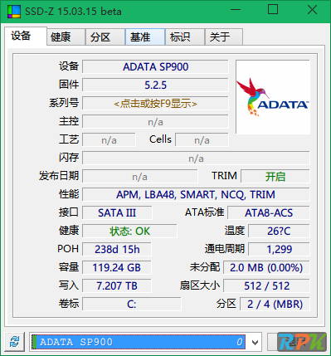Click the 发布日期 n/a field
331x356 pixels.
[140, 177]
